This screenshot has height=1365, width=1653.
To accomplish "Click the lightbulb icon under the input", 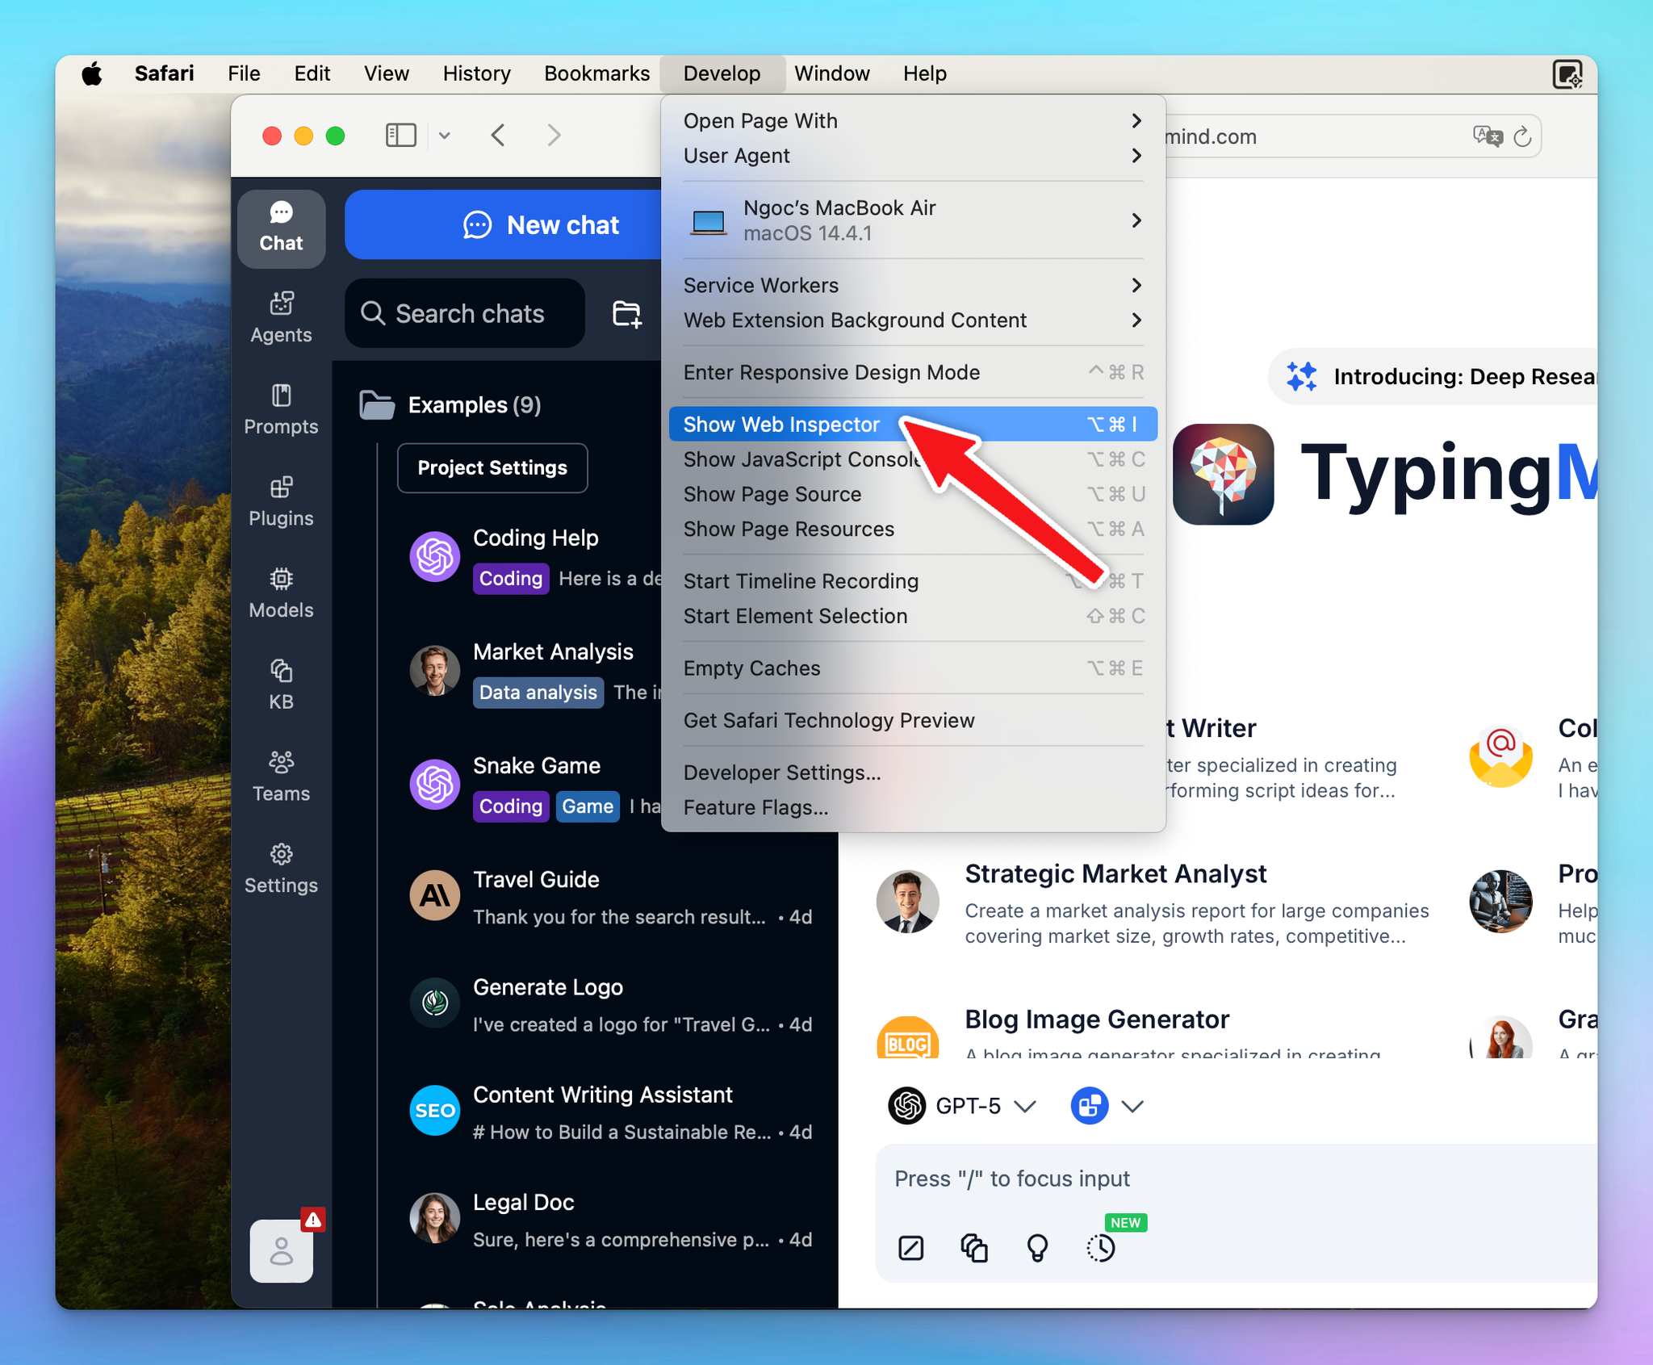I will pos(1037,1247).
